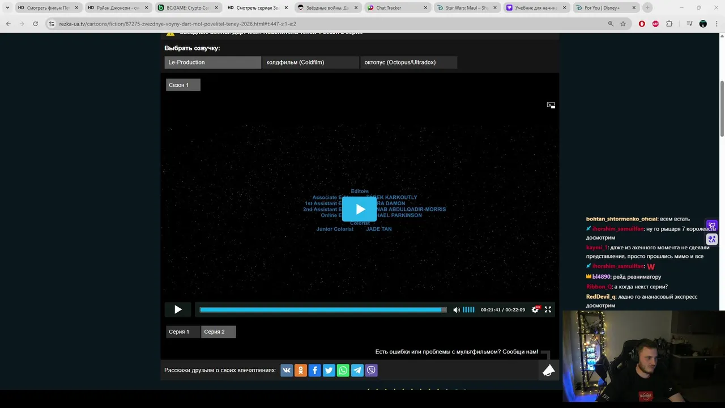Image resolution: width=725 pixels, height=408 pixels.
Task: Choose октопус (Octopus/Ultradox) voiceover
Action: pyautogui.click(x=408, y=62)
